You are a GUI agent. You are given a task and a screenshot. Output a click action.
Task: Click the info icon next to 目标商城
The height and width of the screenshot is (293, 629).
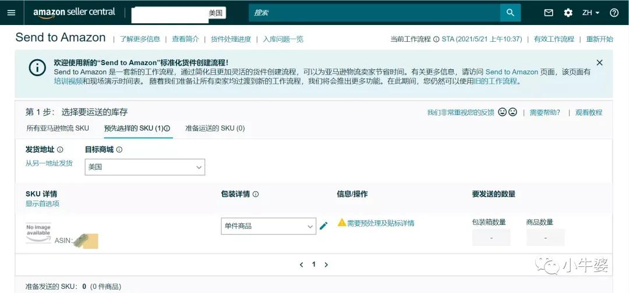click(119, 150)
